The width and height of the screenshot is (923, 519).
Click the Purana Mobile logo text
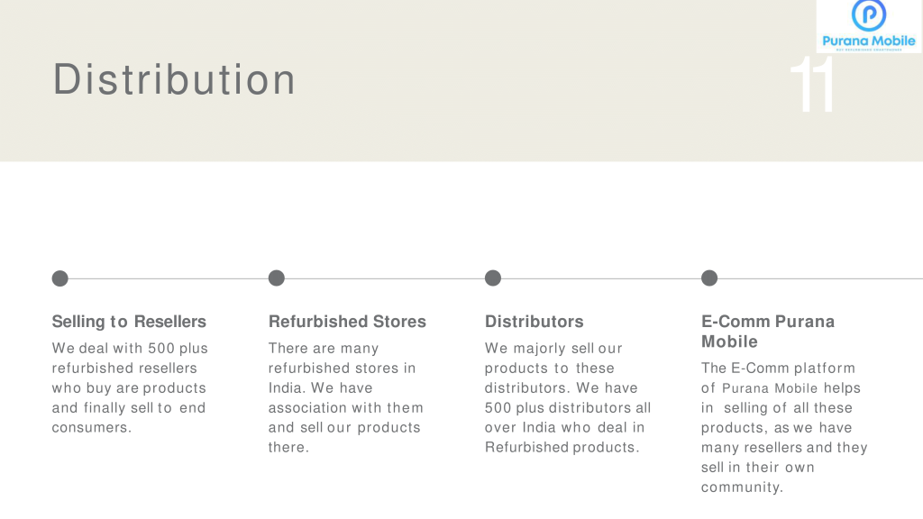coord(869,41)
